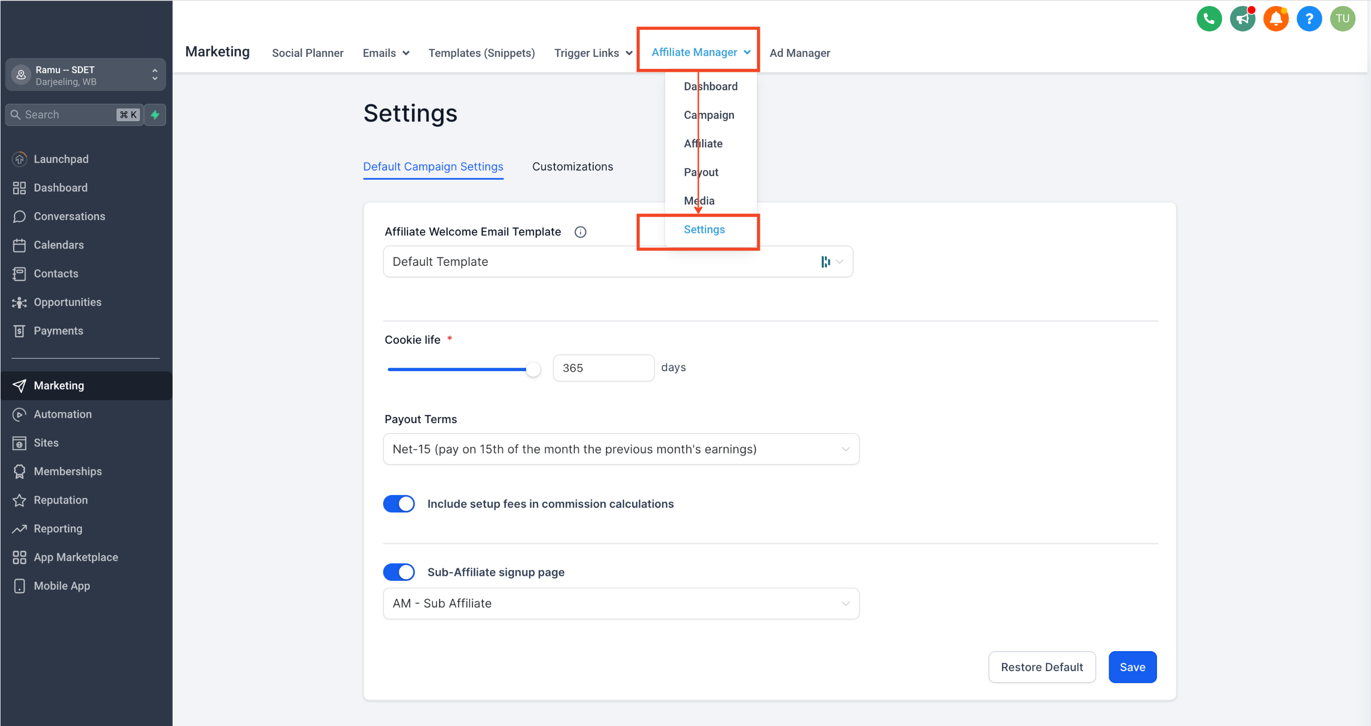Disable include setup fees in commission toggle
Viewport: 1371px width, 726px height.
[399, 503]
